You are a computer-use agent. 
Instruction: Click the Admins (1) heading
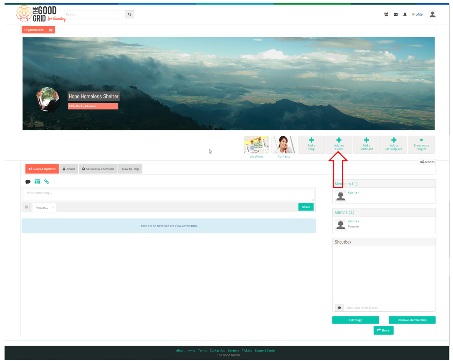point(345,212)
